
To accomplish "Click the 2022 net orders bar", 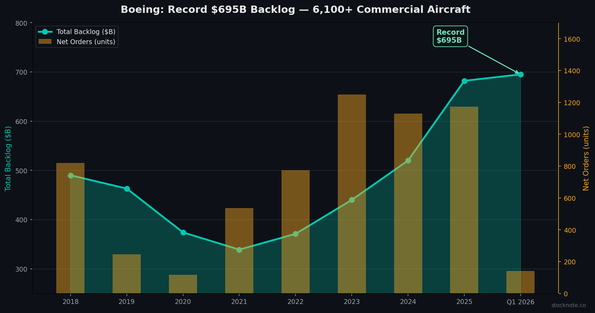I will pos(295,232).
